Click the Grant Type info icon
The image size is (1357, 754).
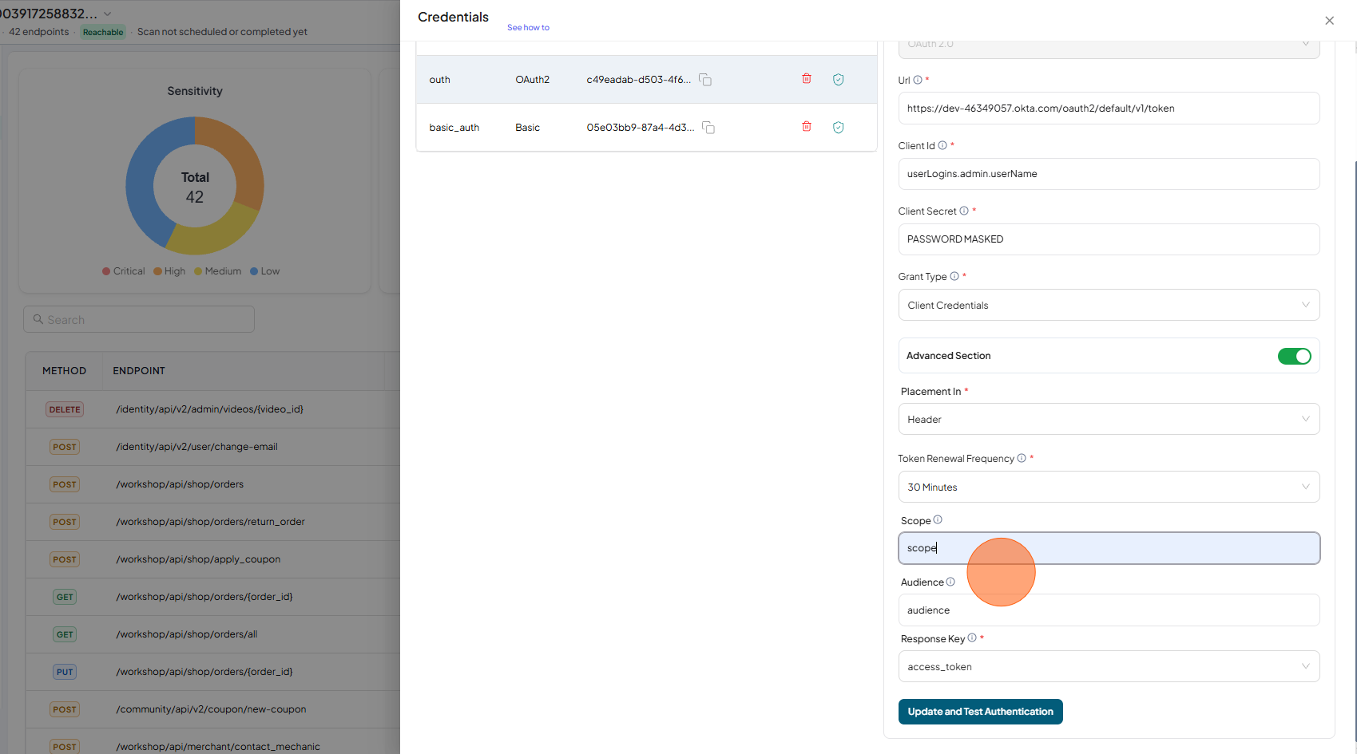954,276
